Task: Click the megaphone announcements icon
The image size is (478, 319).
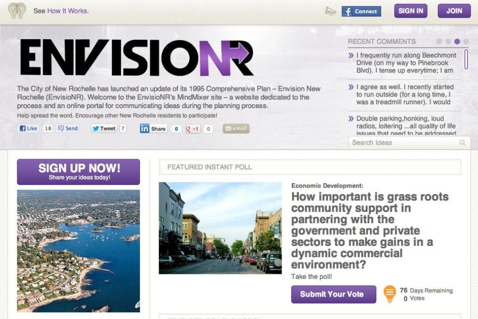Action: point(330,11)
